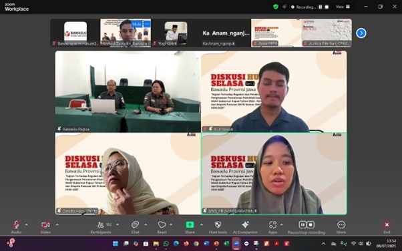The height and width of the screenshot is (251, 402).
Task: End the meeting with End button
Action: pyautogui.click(x=387, y=227)
